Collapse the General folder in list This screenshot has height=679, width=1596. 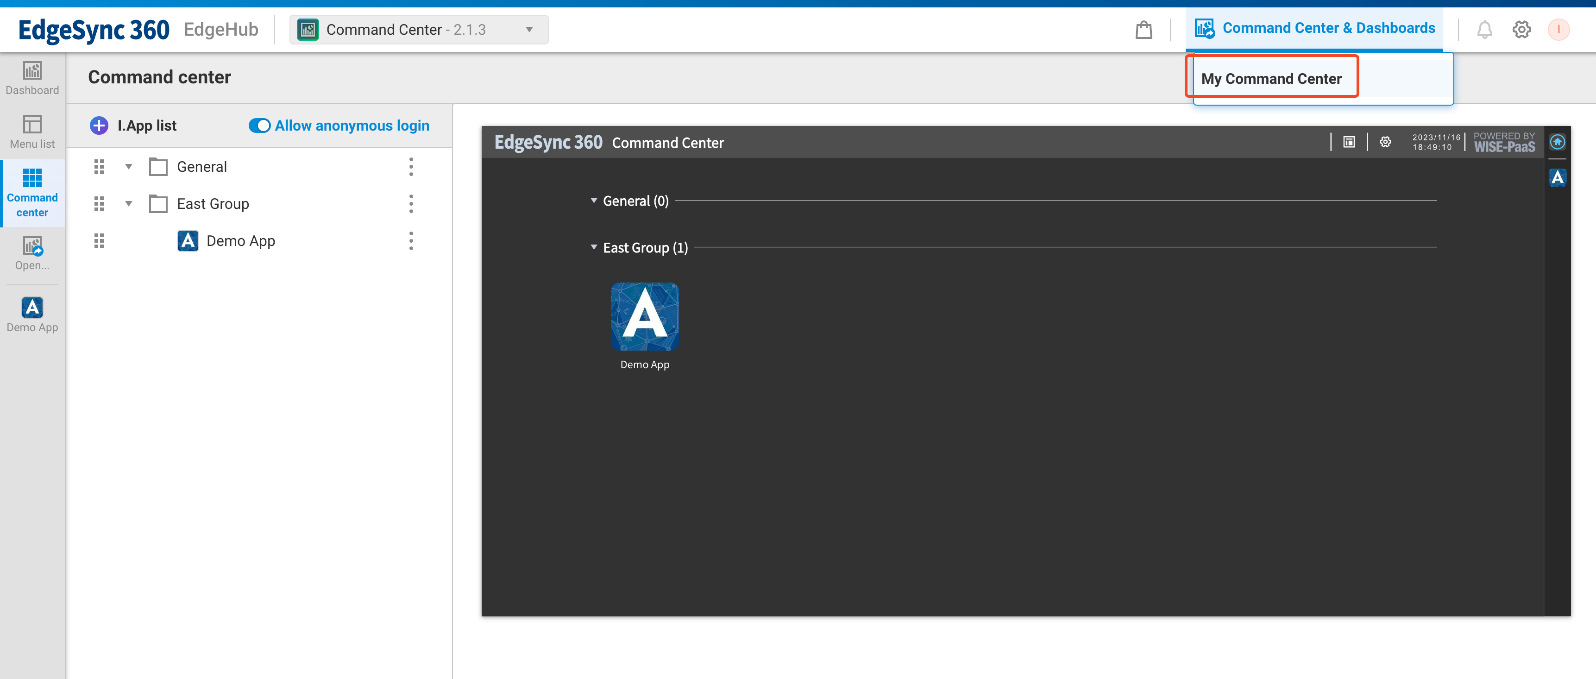[129, 167]
